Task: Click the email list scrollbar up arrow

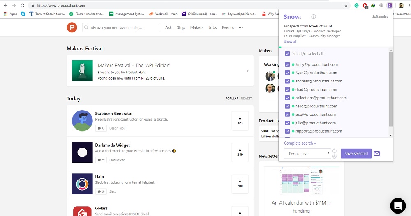Action: (390, 50)
